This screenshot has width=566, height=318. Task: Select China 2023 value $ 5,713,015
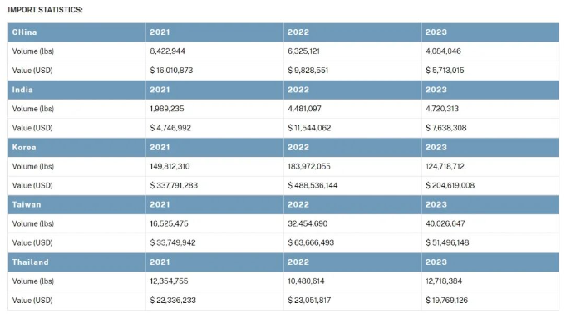pos(445,71)
